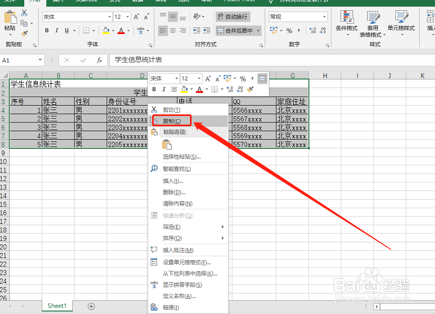Toggle bold formatting
The height and width of the screenshot is (314, 435).
click(x=47, y=30)
